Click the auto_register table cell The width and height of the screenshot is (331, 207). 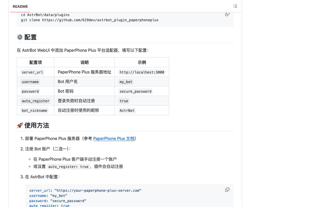35,101
